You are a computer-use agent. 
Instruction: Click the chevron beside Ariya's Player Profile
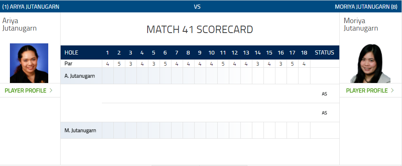point(51,90)
